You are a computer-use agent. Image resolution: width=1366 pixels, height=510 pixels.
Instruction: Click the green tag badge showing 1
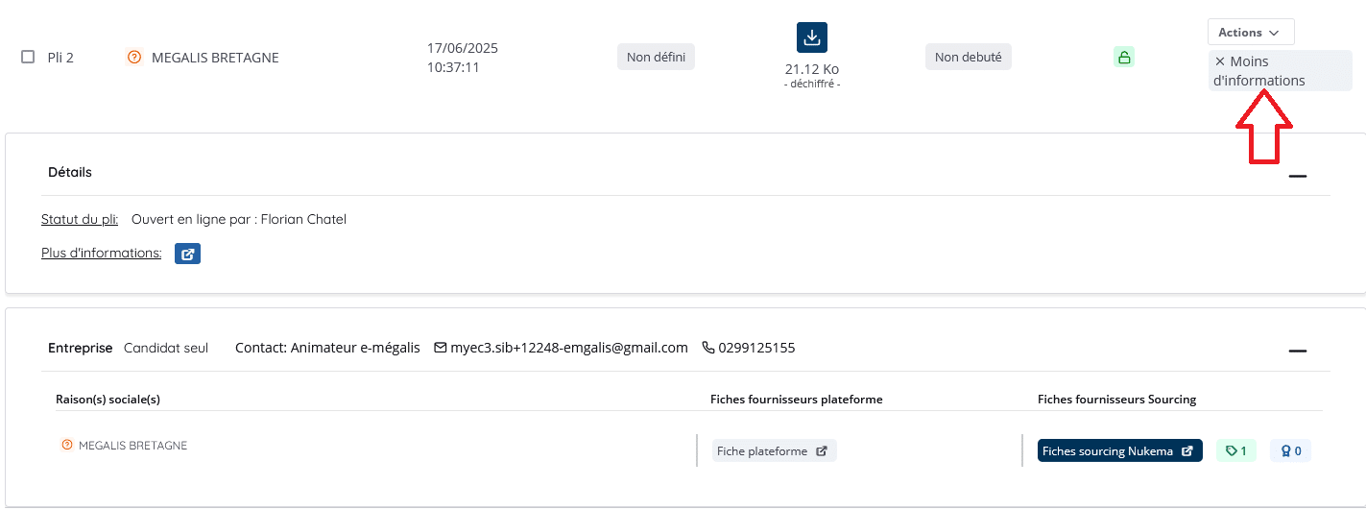(x=1236, y=450)
